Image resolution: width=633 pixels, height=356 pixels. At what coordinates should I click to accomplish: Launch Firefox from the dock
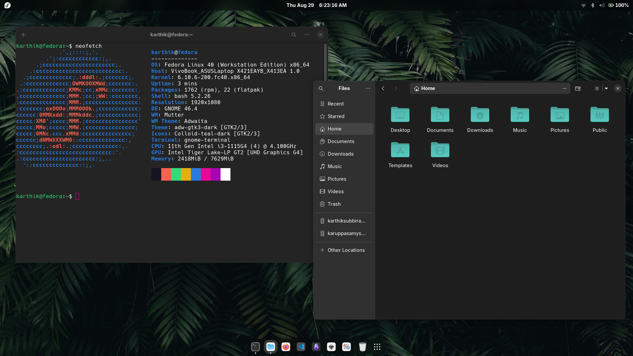coord(286,347)
